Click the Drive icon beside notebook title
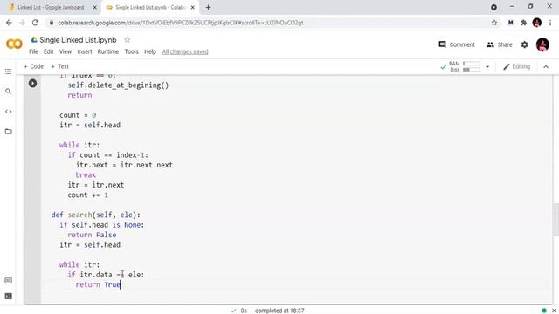This screenshot has height=314, width=559. click(34, 39)
